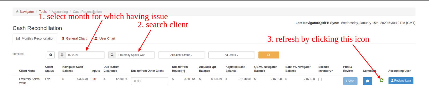
Task: Toggle Exclude Inventory checkbox for Fraternity Spirits
Action: [x=320, y=80]
